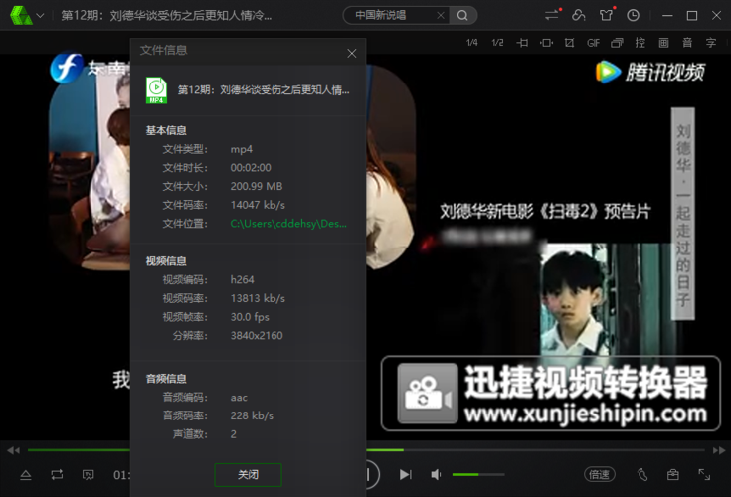Viewport: 731px width, 497px height.
Task: Click the cloud-shaped icon in the title bar
Action: point(579,15)
